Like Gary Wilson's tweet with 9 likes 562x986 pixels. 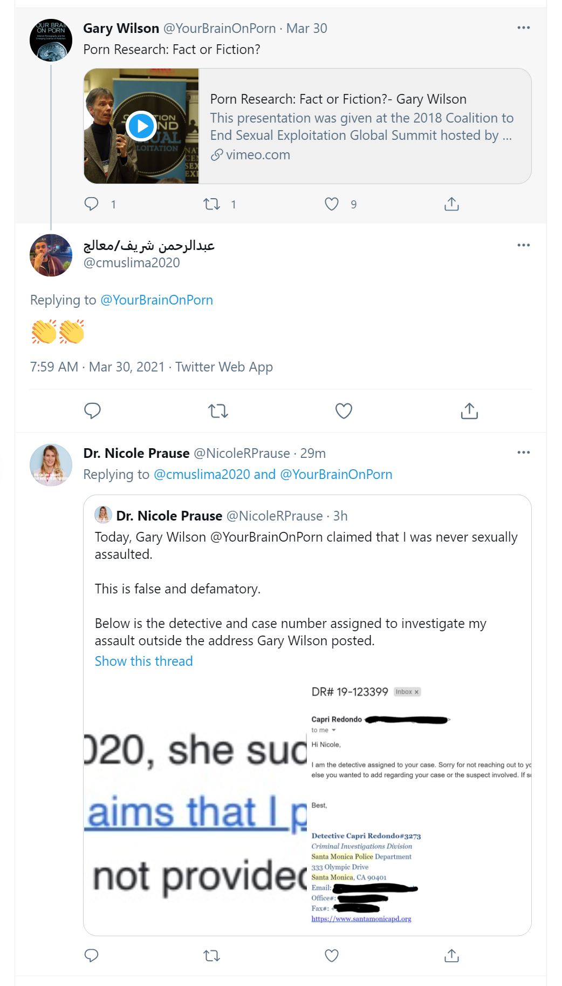(332, 204)
